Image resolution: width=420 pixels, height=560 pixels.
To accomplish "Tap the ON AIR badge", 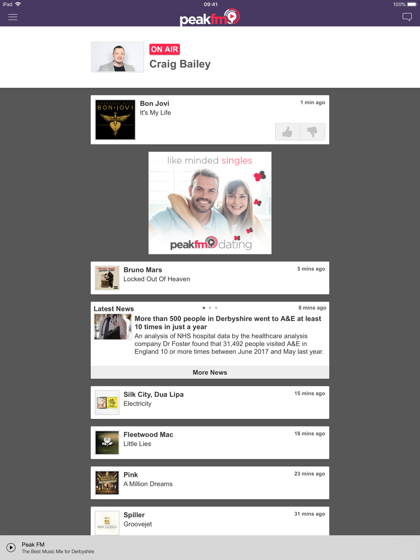I will (165, 50).
